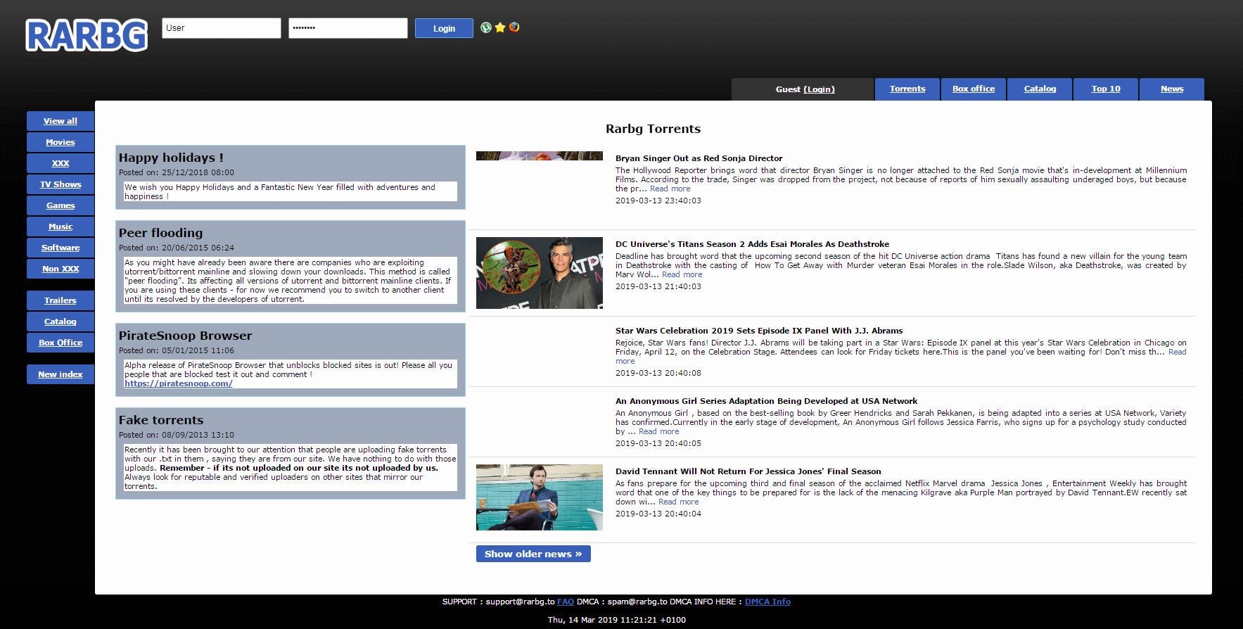
Task: Click the Firefox icon beside Login
Action: [514, 27]
